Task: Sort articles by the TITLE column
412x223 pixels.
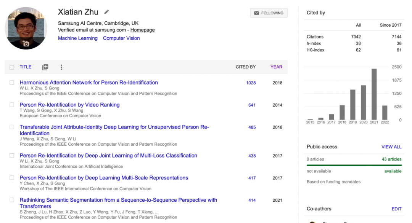Action: tap(26, 67)
